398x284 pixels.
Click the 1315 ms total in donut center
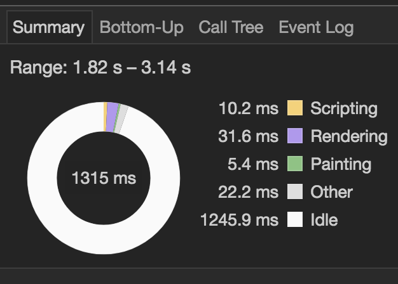(x=104, y=178)
